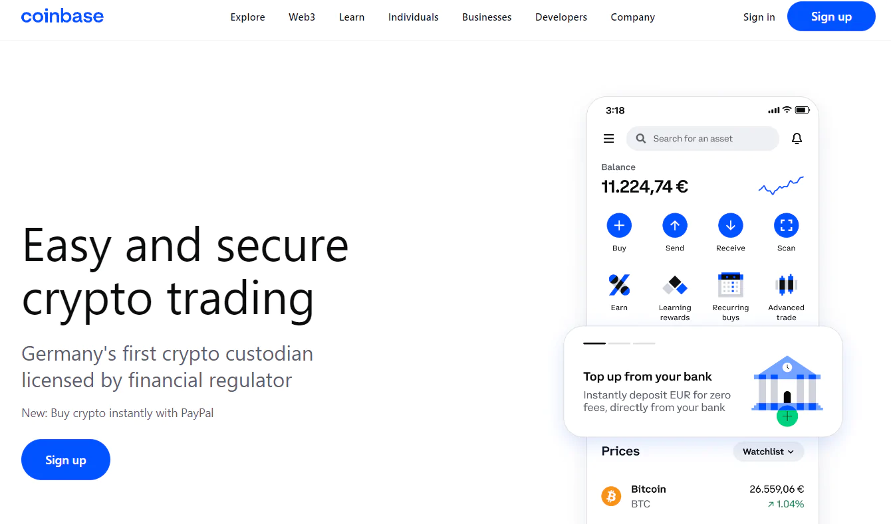
Task: Click the Search for an asset field
Action: tap(703, 139)
